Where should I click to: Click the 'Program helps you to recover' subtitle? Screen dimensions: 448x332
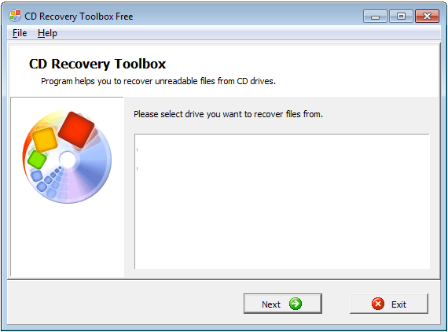[158, 81]
